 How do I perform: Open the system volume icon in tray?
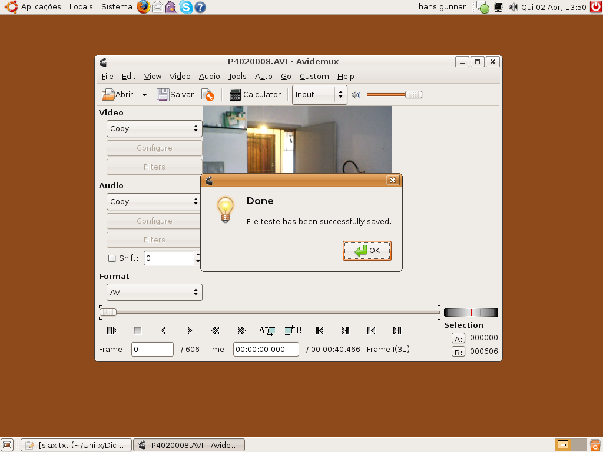pos(513,7)
